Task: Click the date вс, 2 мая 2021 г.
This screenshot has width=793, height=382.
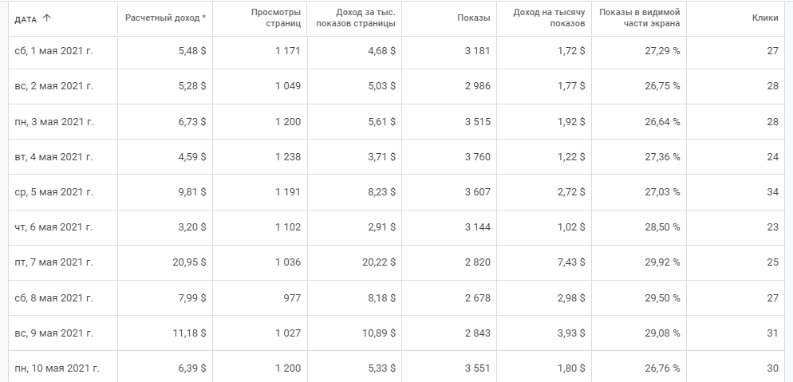Action: pos(54,87)
